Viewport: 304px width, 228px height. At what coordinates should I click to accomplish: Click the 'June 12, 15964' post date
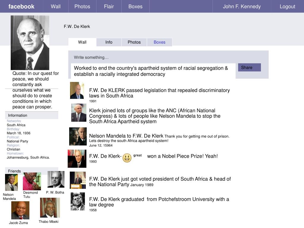[x=101, y=145]
